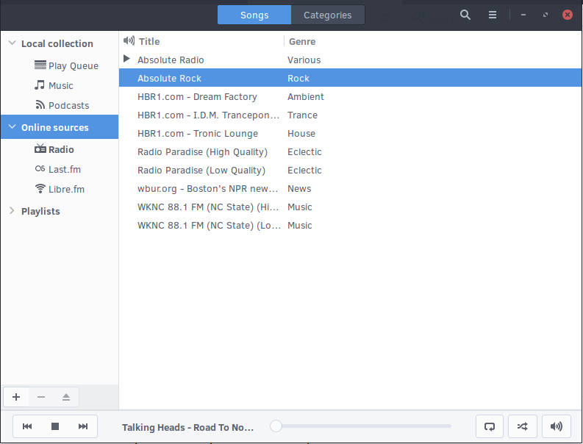Select the Podcasts label in sidebar
The height and width of the screenshot is (444, 583).
[x=69, y=106]
